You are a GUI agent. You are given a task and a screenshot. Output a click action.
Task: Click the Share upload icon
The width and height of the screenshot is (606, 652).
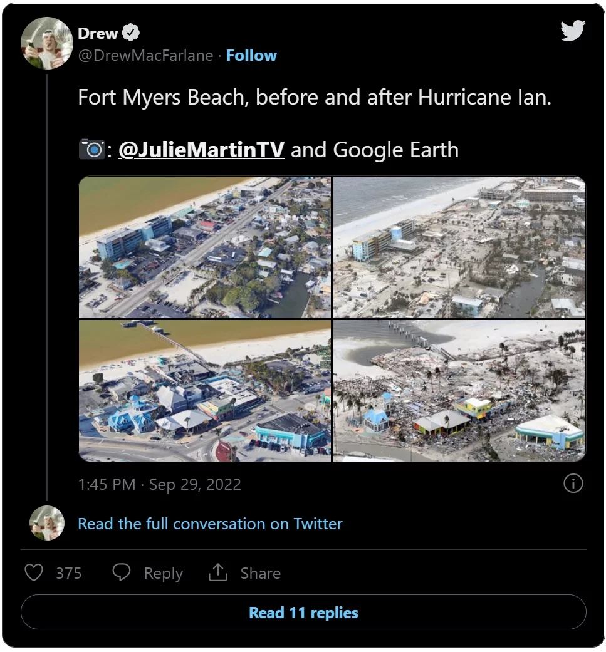click(x=217, y=572)
